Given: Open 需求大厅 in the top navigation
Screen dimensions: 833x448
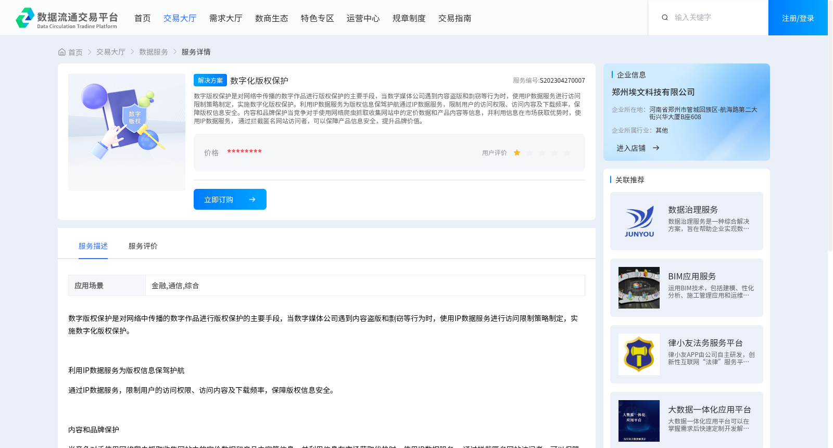Looking at the screenshot, I should (225, 18).
